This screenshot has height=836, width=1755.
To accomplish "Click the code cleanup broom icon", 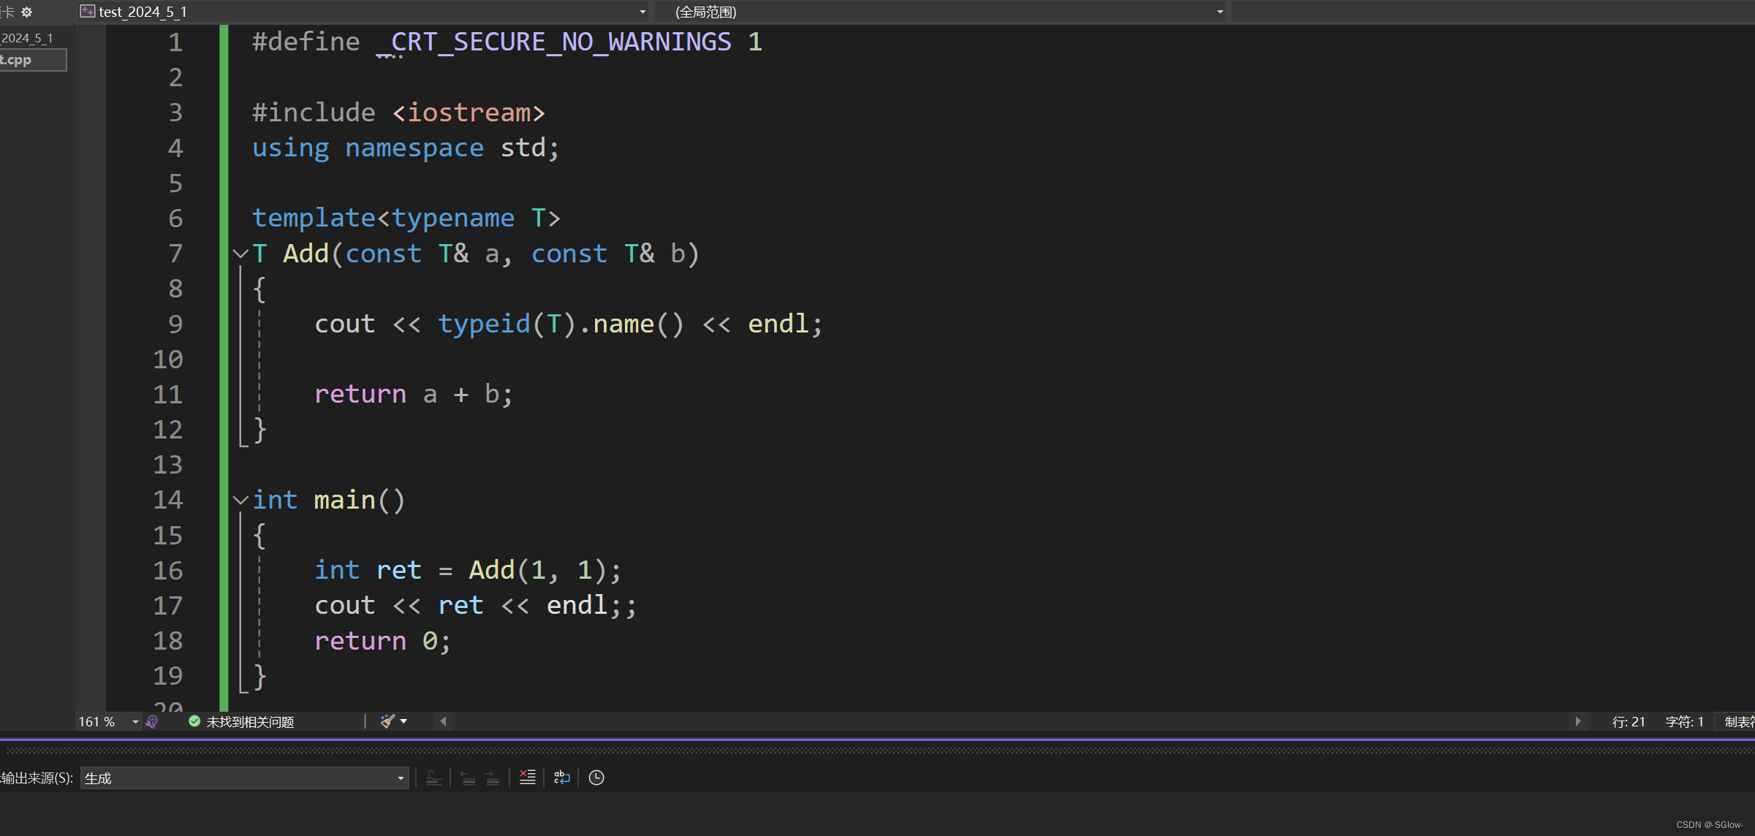I will (x=387, y=722).
